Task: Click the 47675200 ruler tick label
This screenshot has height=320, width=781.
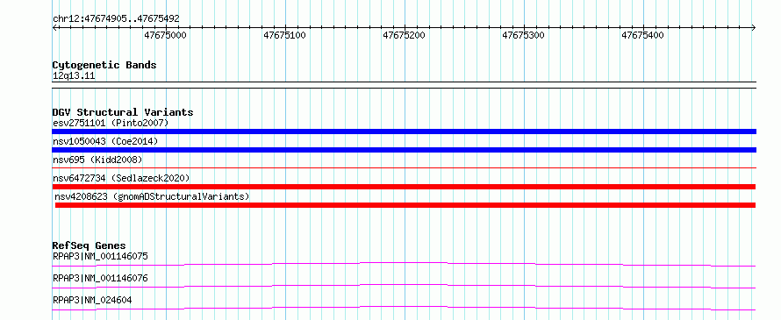Action: click(x=404, y=36)
